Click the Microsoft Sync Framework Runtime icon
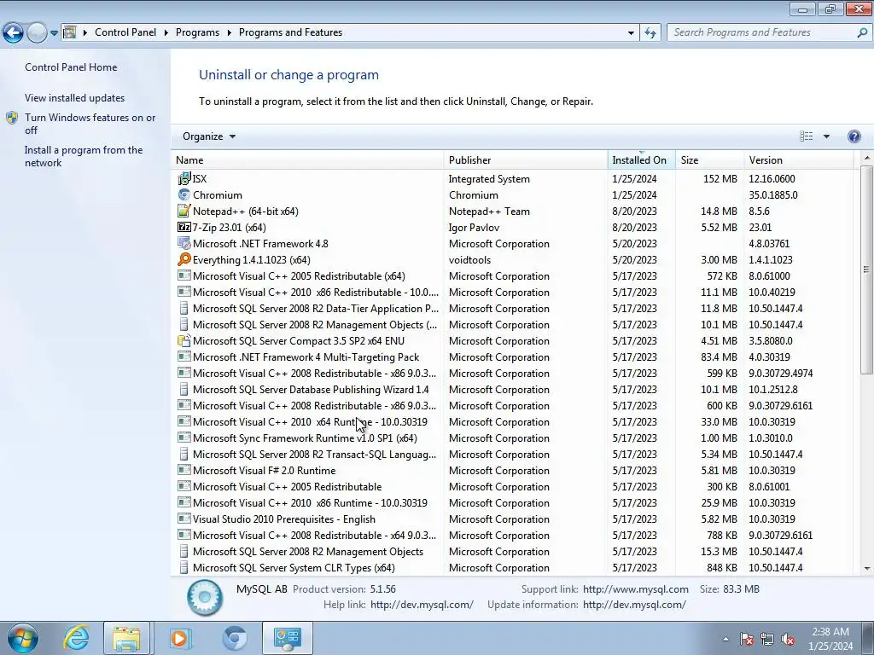Viewport: 874px width, 655px height. click(184, 438)
